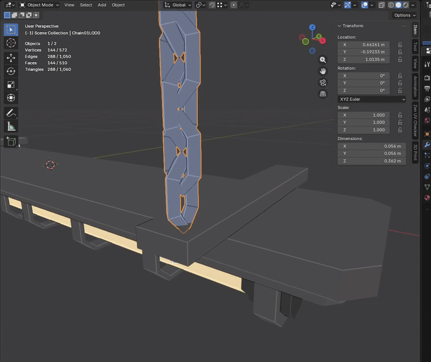Select the Move tool in the toolbar
This screenshot has height=362, width=431.
[x=11, y=57]
